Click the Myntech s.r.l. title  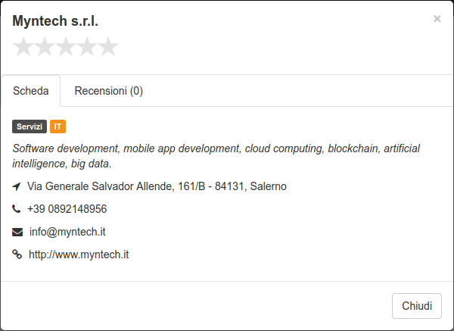[x=55, y=21]
